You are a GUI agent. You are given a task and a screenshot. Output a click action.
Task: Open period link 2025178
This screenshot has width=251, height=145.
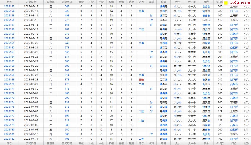point(9,121)
